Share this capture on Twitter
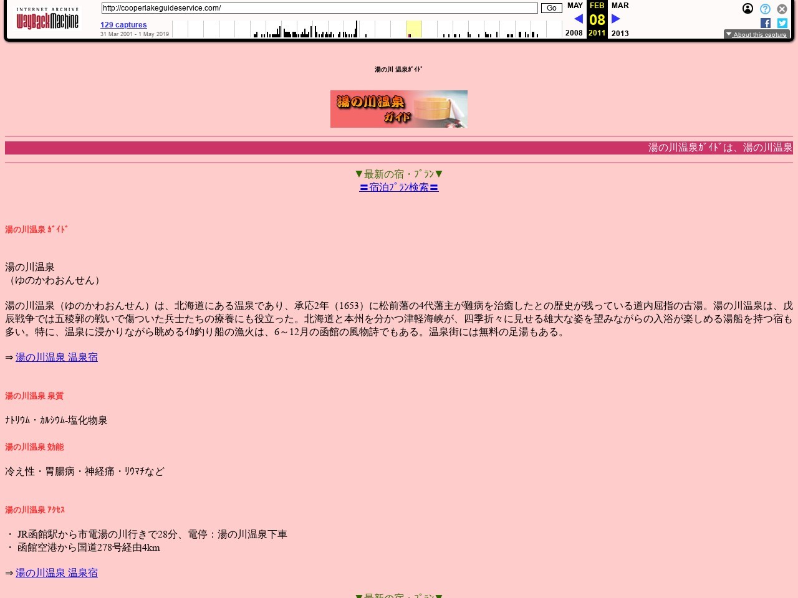Image resolution: width=798 pixels, height=598 pixels. pos(782,23)
